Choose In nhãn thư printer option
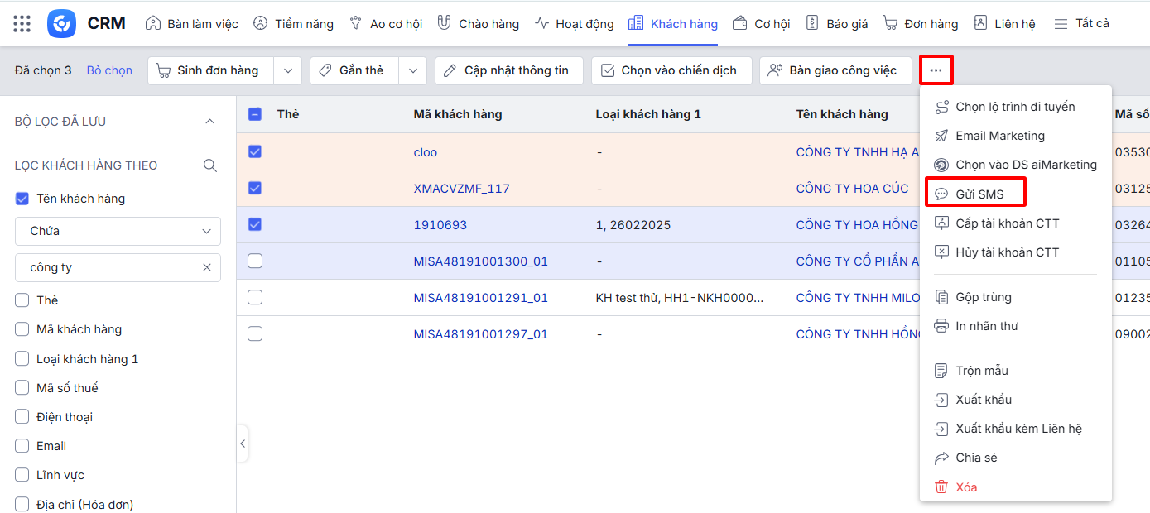Image resolution: width=1150 pixels, height=513 pixels. [x=986, y=326]
